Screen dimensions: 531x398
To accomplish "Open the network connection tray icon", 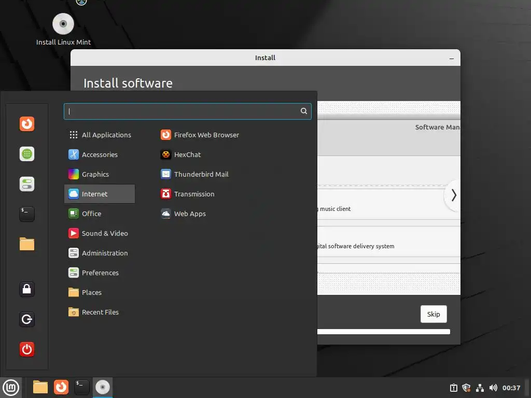I will coord(480,388).
